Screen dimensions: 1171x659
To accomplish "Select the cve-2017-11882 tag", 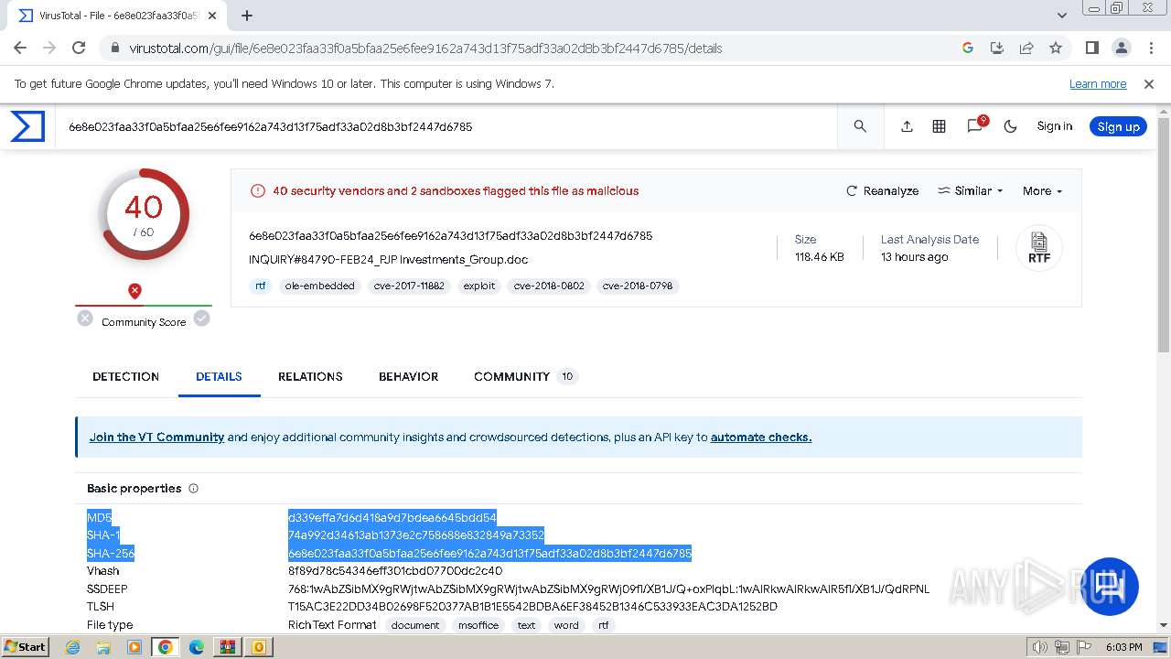I will pyautogui.click(x=409, y=286).
